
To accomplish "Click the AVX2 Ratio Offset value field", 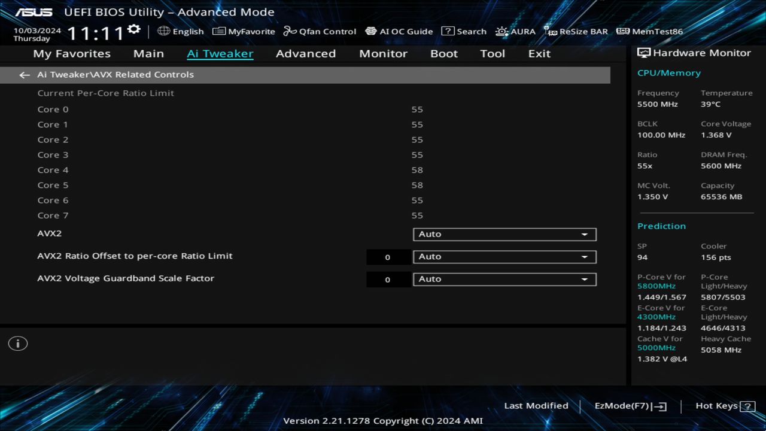I will (387, 257).
